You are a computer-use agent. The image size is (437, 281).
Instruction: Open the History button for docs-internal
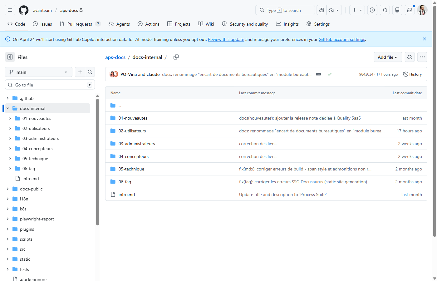pyautogui.click(x=413, y=74)
